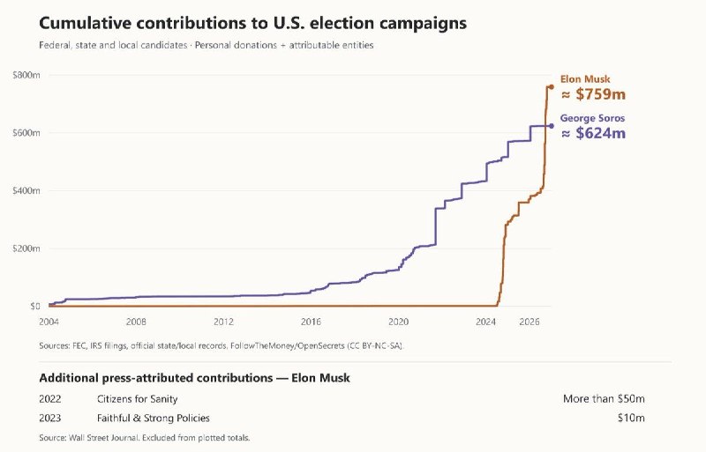Click the 2024 x-axis tick label

pyautogui.click(x=485, y=322)
